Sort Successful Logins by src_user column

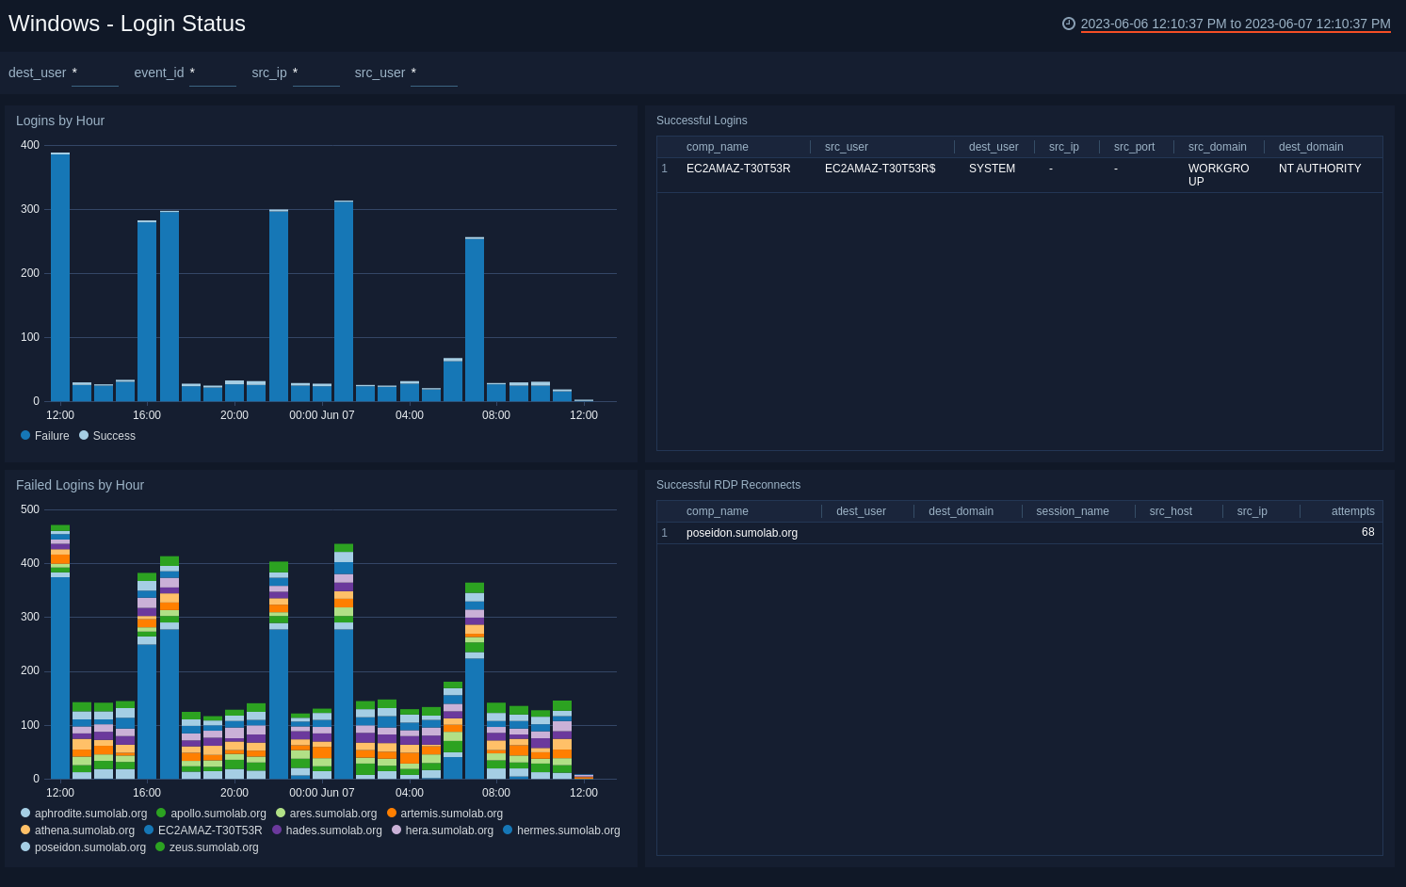tap(847, 147)
